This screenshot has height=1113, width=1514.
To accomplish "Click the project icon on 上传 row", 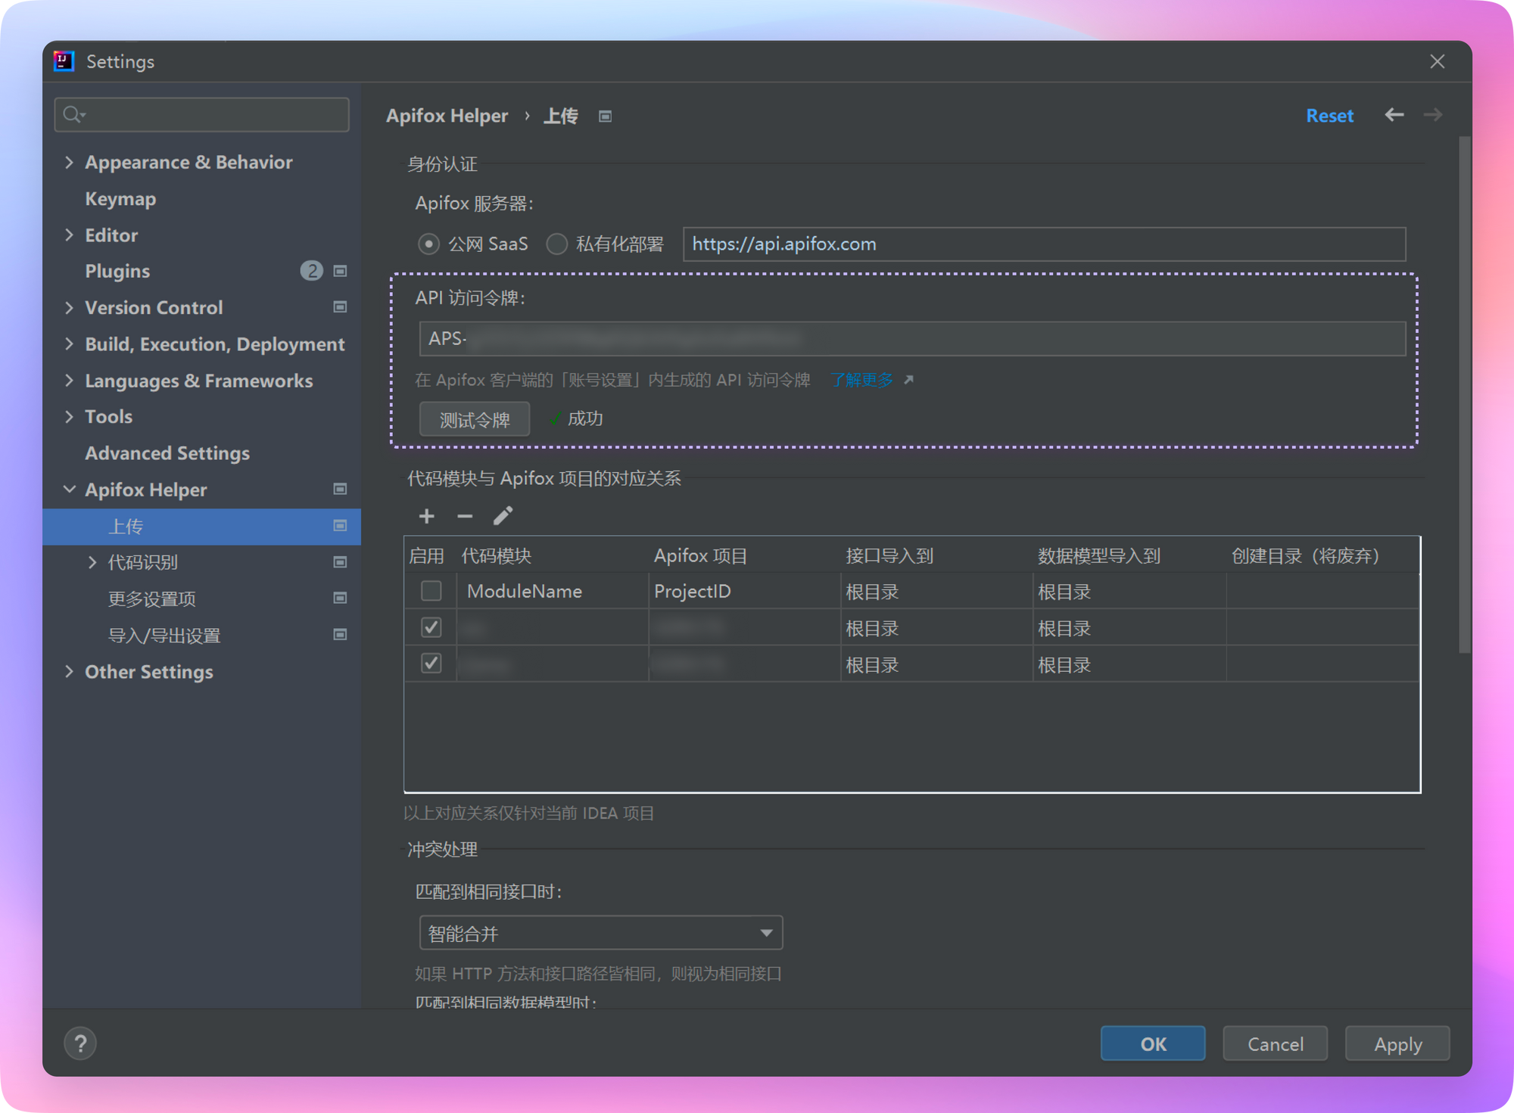I will [341, 526].
